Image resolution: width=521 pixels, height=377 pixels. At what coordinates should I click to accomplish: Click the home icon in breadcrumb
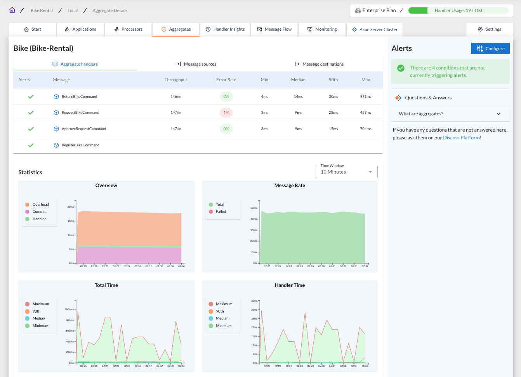12,10
